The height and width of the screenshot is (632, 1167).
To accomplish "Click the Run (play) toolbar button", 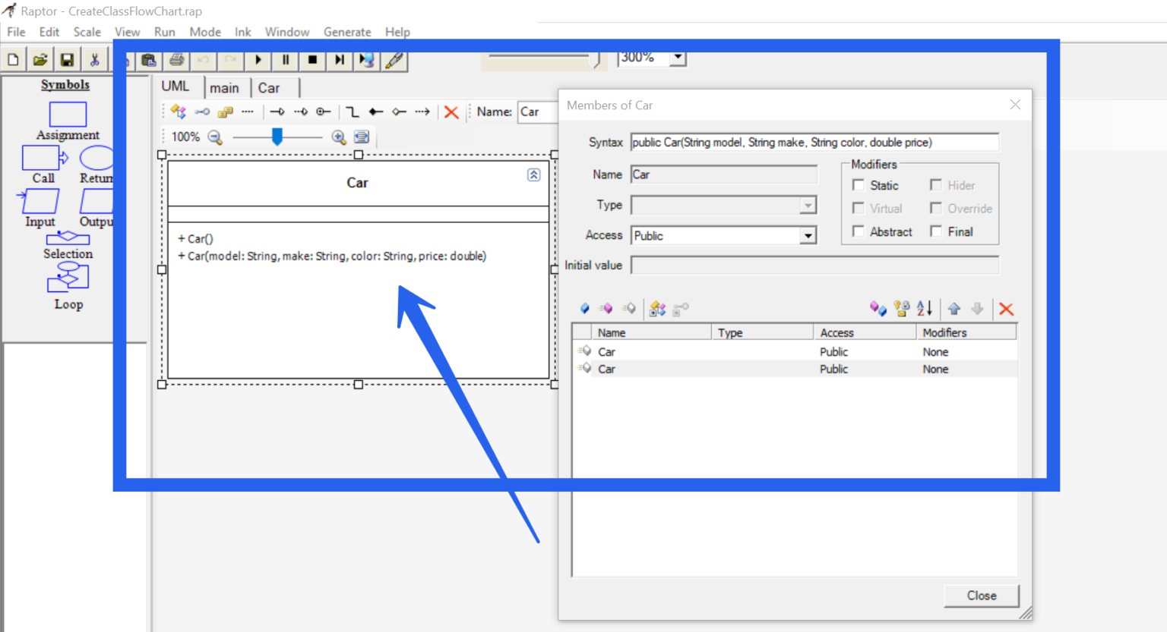I will pos(258,60).
